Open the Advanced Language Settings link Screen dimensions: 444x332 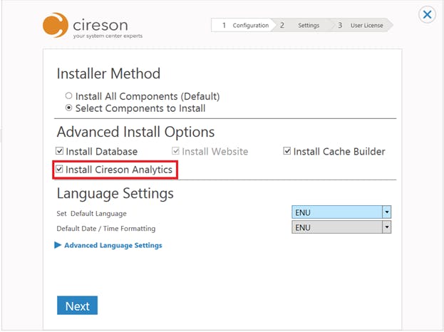pos(113,245)
